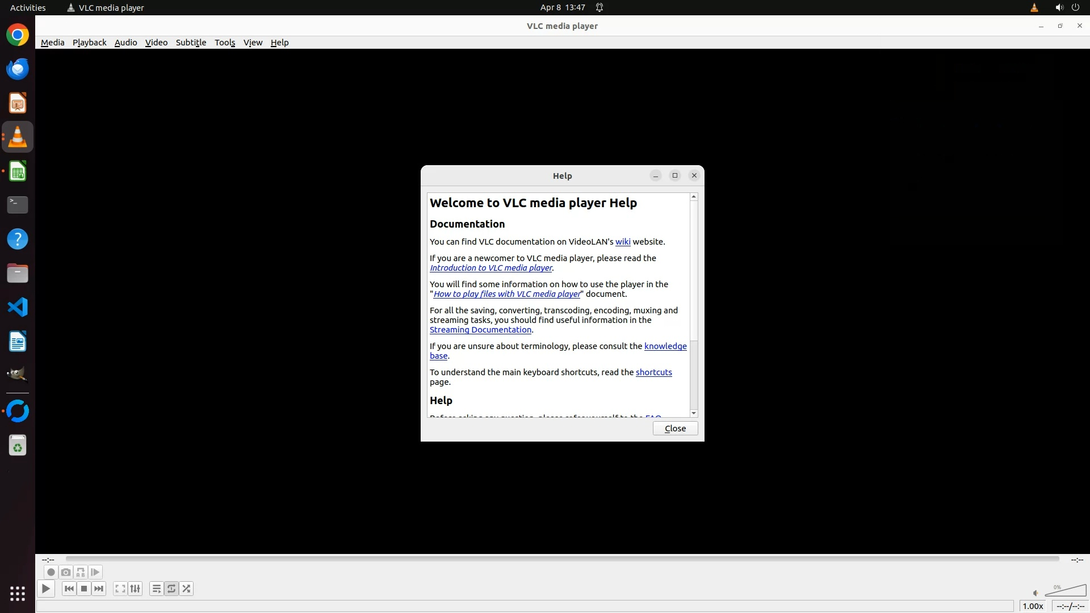Image resolution: width=1090 pixels, height=613 pixels.
Task: Toggle fullscreen video button
Action: pos(120,589)
